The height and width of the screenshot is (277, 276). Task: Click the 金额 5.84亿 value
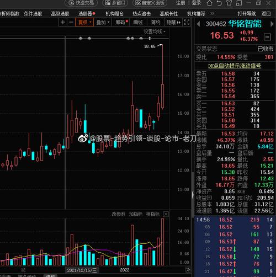(266, 147)
